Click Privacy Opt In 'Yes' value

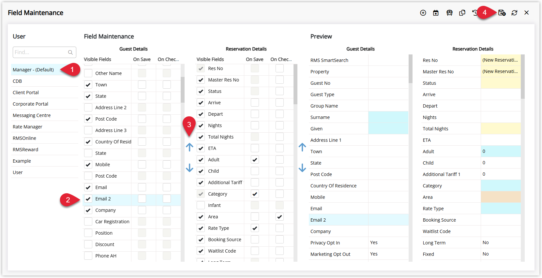[374, 242]
